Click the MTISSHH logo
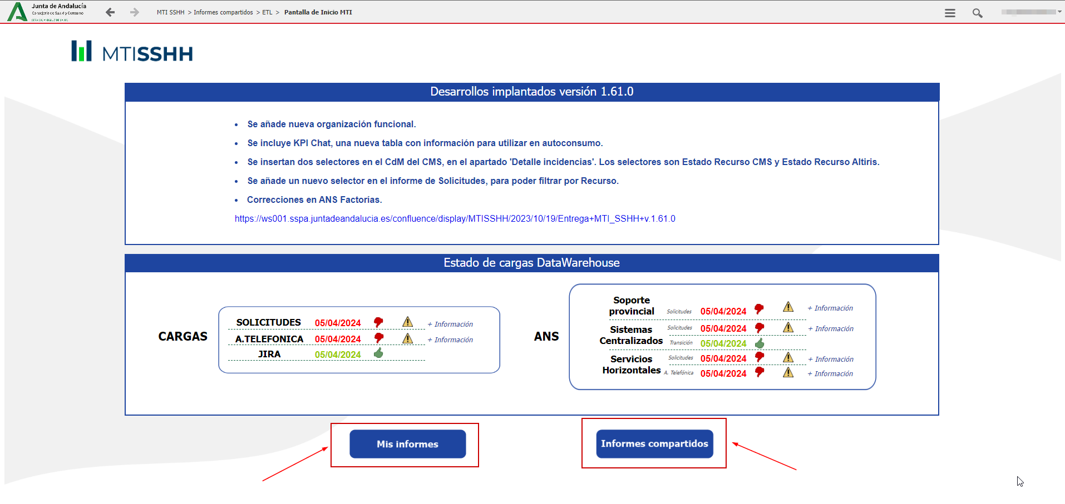Image resolution: width=1065 pixels, height=504 pixels. (132, 51)
